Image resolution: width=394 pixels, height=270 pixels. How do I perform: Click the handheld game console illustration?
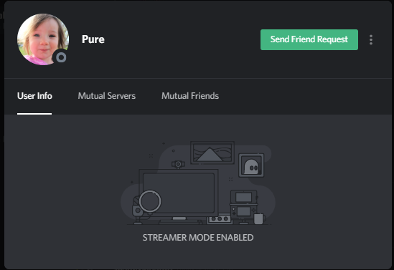[244, 204]
